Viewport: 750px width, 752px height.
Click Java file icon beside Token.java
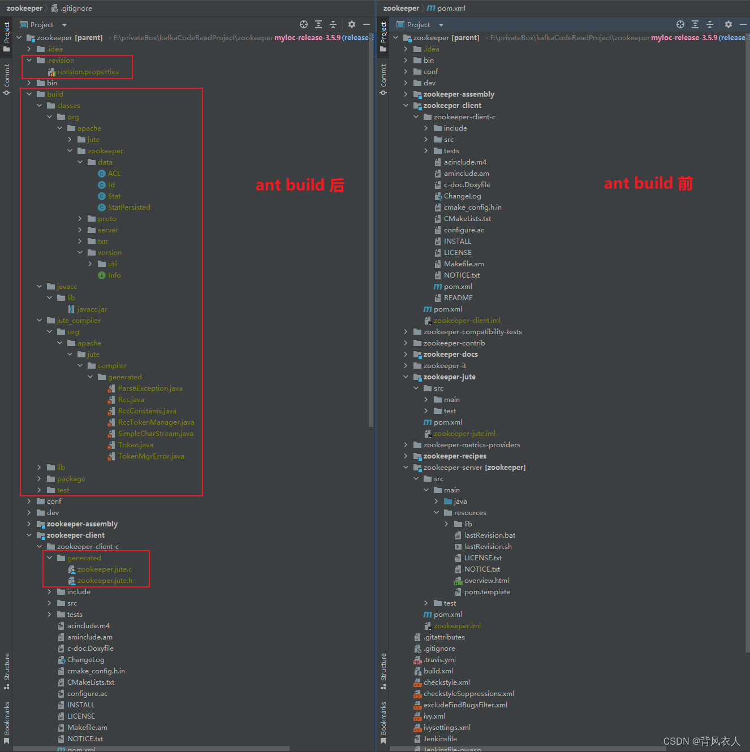112,445
